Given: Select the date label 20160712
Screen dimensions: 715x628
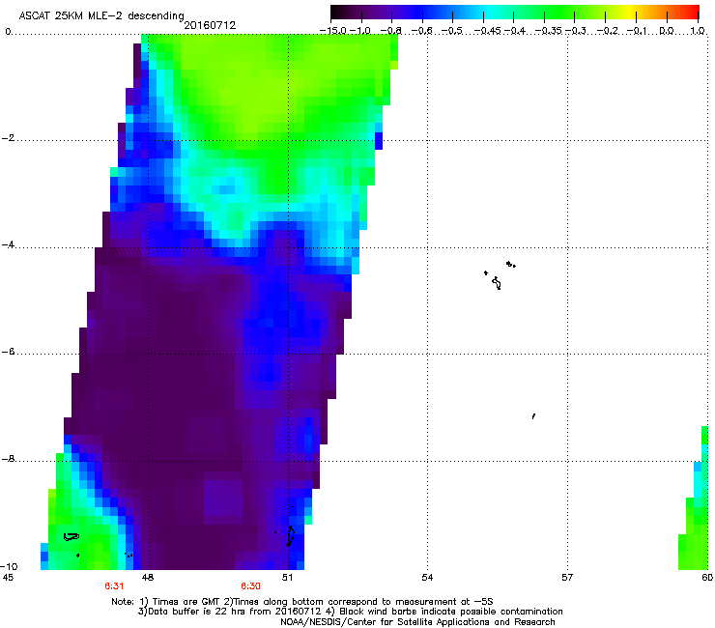Looking at the screenshot, I should [210, 25].
